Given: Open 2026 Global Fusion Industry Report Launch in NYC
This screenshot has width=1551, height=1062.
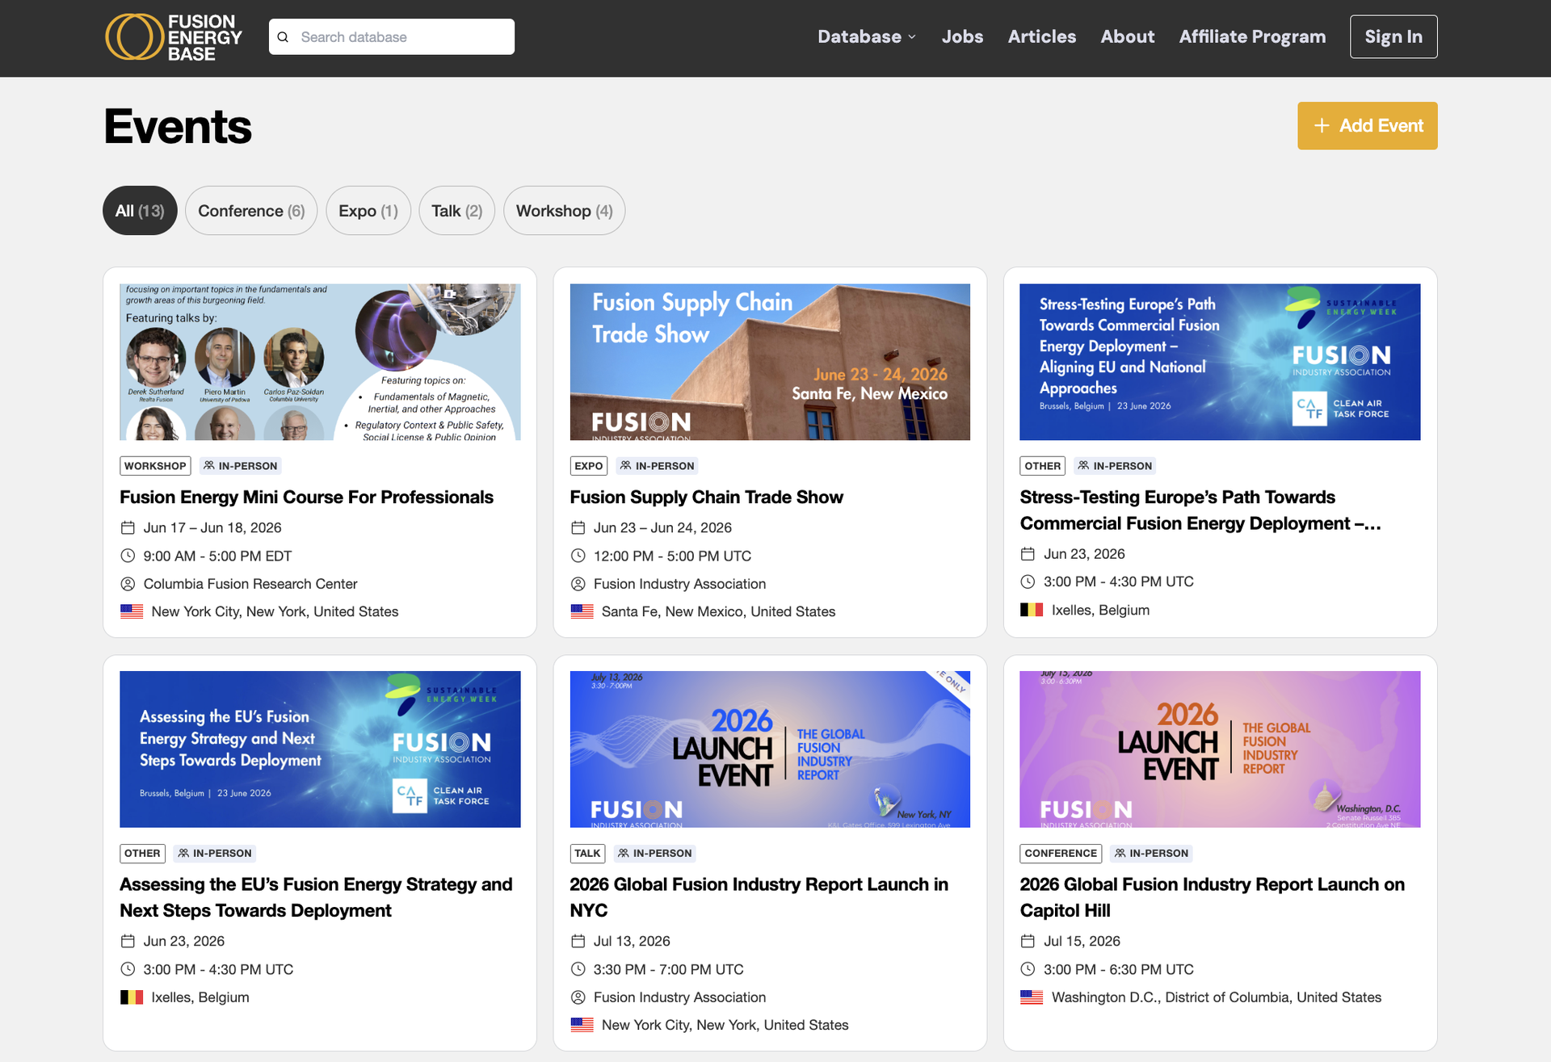Looking at the screenshot, I should click(759, 897).
